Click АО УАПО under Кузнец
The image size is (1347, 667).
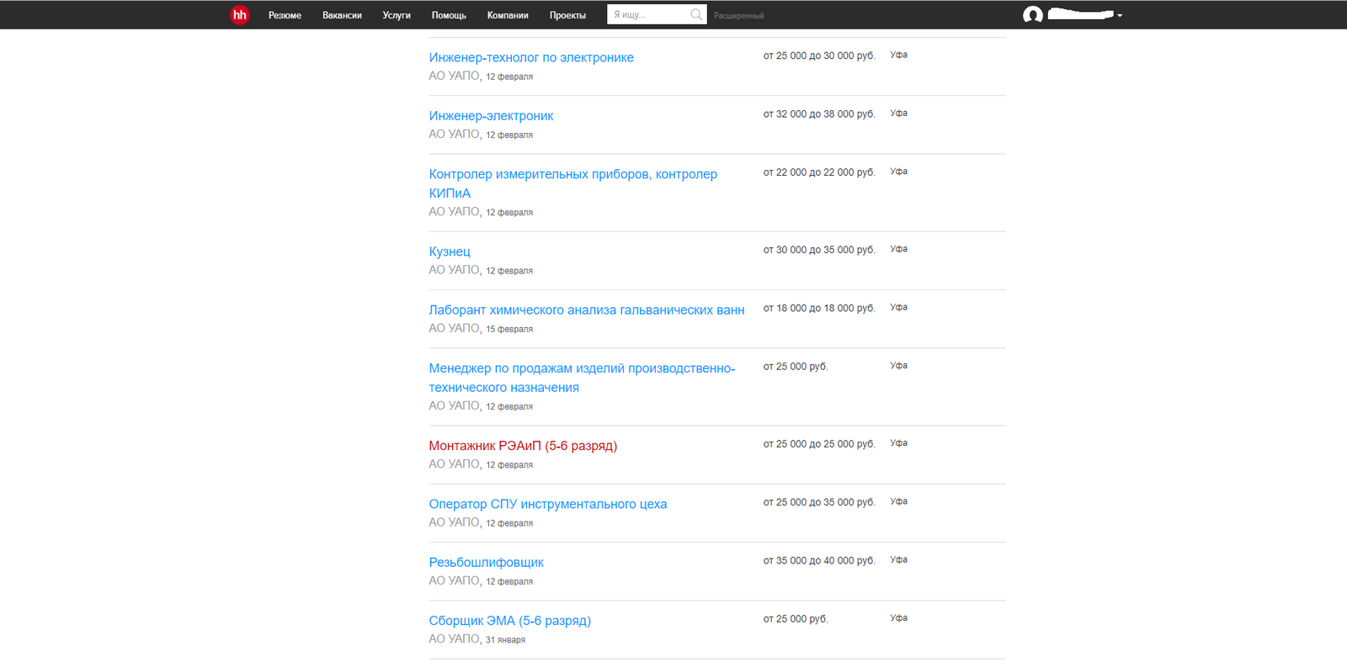click(x=454, y=270)
